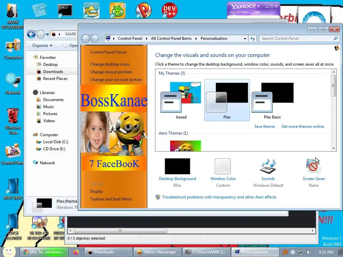
Task: Click Change your account picture link
Action: [116, 80]
